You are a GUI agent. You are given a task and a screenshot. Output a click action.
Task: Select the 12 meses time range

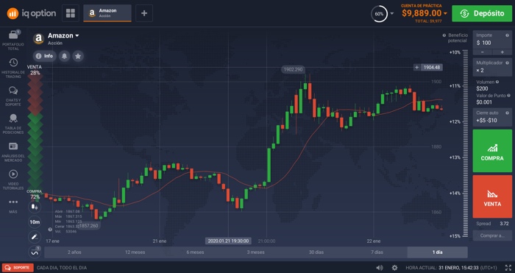(135, 252)
